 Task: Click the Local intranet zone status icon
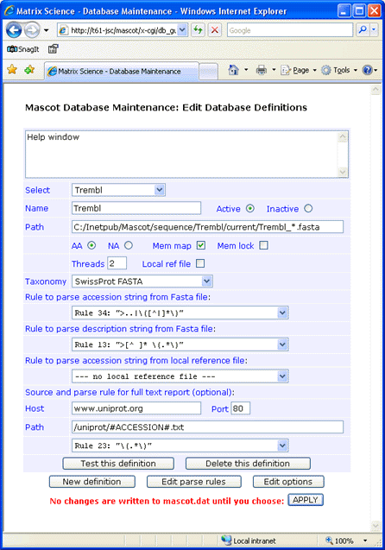(226, 541)
